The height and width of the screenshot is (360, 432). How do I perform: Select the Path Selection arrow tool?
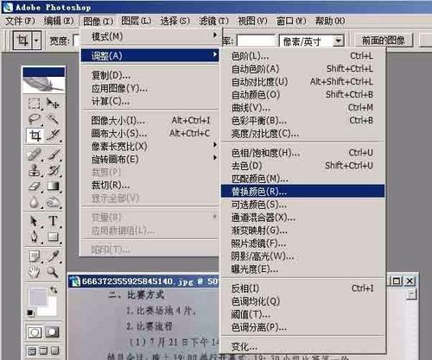pos(35,221)
